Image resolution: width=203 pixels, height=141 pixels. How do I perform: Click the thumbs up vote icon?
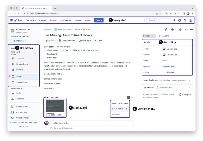click(180, 30)
